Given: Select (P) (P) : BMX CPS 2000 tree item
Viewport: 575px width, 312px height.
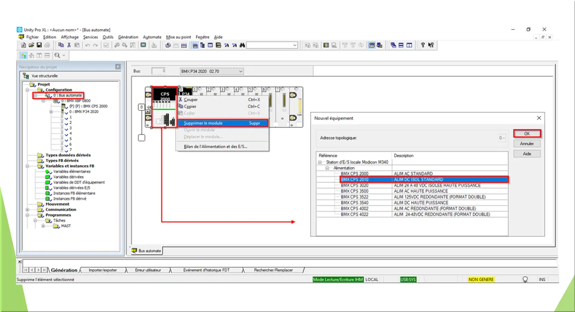Looking at the screenshot, I should point(88,106).
